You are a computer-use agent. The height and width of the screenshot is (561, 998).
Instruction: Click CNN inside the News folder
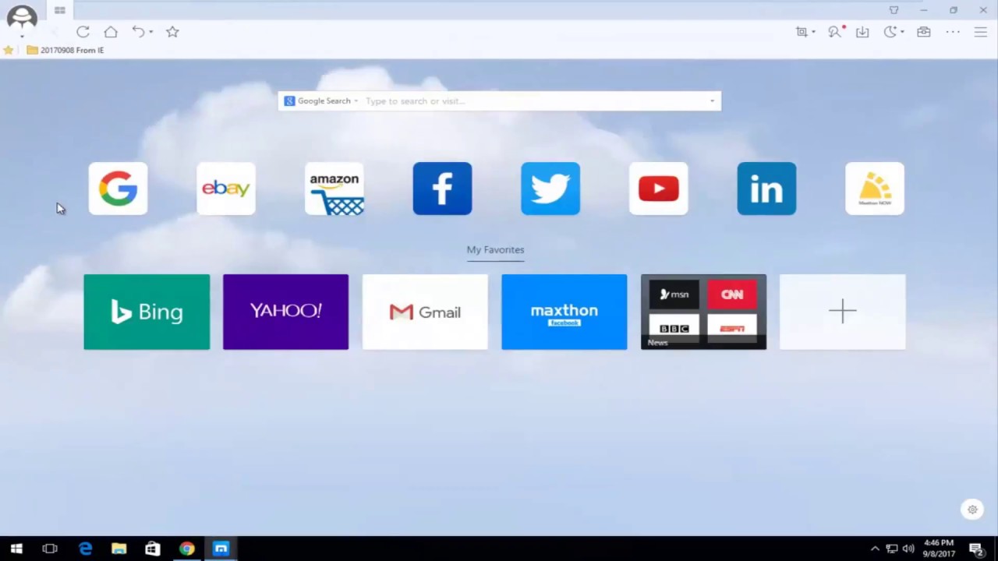[732, 295]
